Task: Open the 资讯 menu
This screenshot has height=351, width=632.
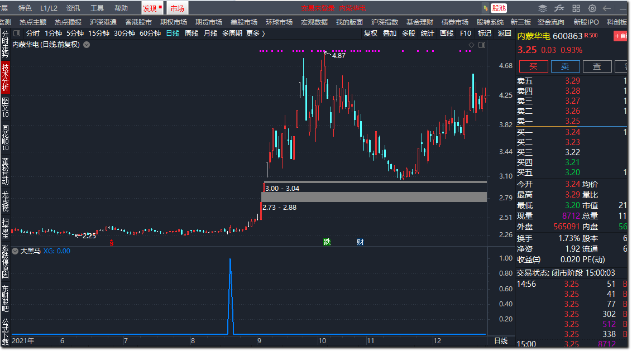Action: (73, 8)
